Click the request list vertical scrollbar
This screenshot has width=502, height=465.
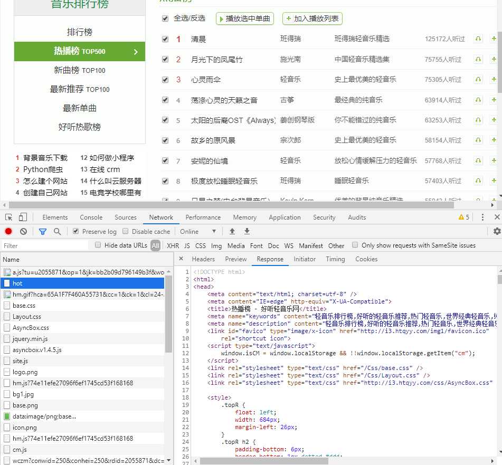[168, 314]
